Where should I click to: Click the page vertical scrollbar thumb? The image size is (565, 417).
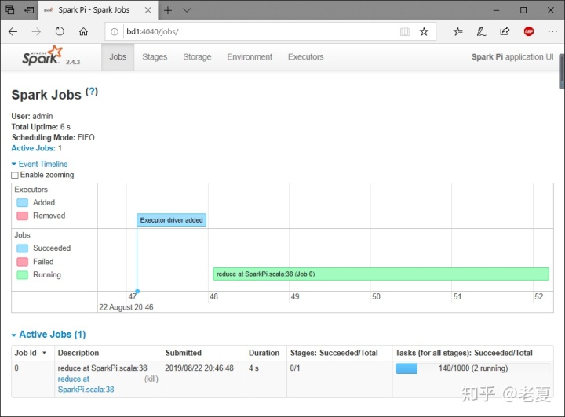561,71
